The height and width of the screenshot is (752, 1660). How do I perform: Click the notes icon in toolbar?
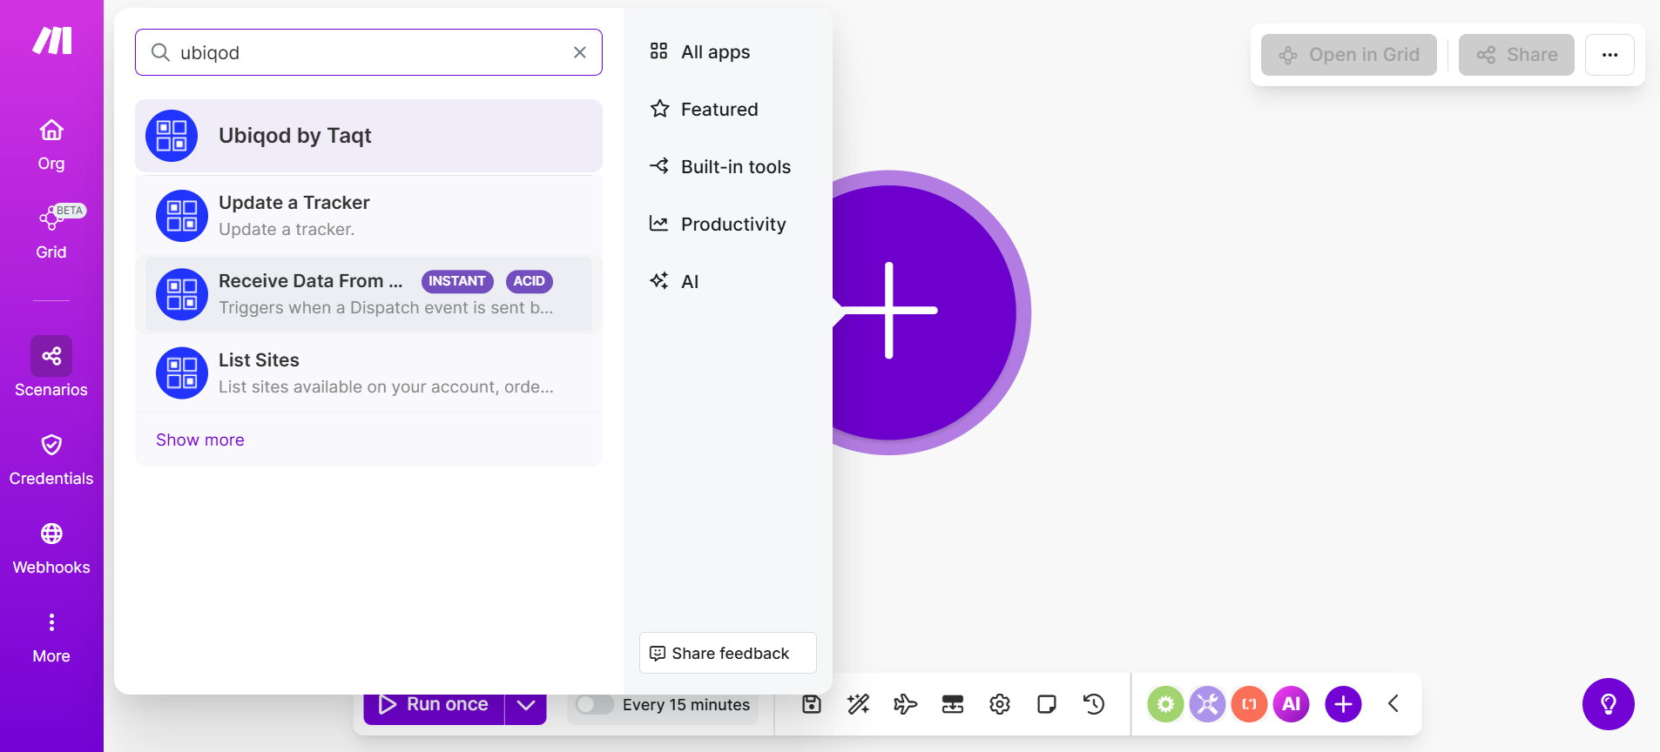click(x=1046, y=704)
